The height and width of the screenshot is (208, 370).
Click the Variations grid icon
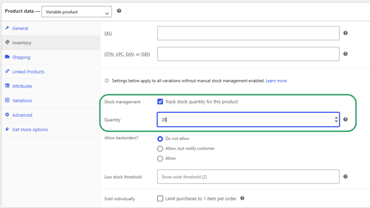[x=7, y=100]
